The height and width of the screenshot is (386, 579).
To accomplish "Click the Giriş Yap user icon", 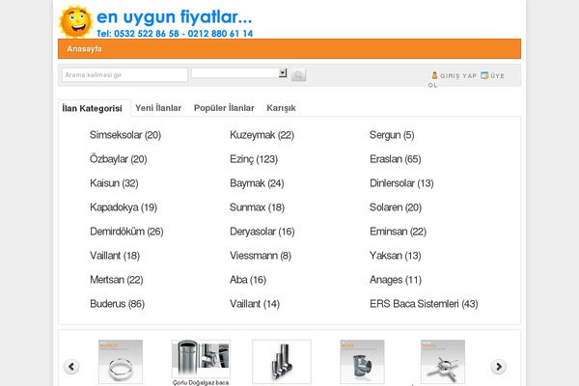I will pyautogui.click(x=434, y=75).
